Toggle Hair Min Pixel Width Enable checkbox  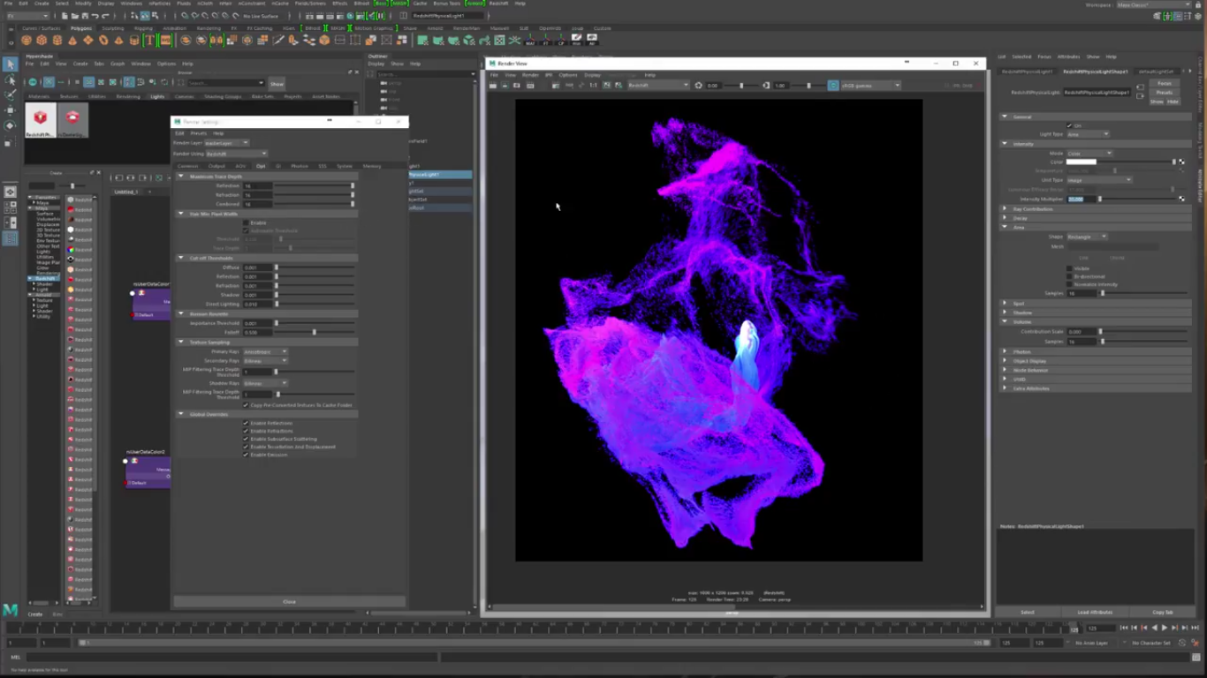pyautogui.click(x=247, y=222)
